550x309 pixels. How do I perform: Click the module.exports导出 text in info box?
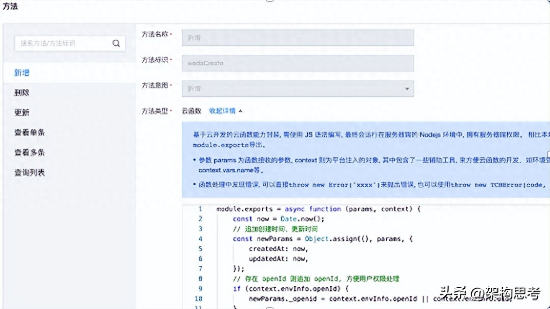point(229,145)
